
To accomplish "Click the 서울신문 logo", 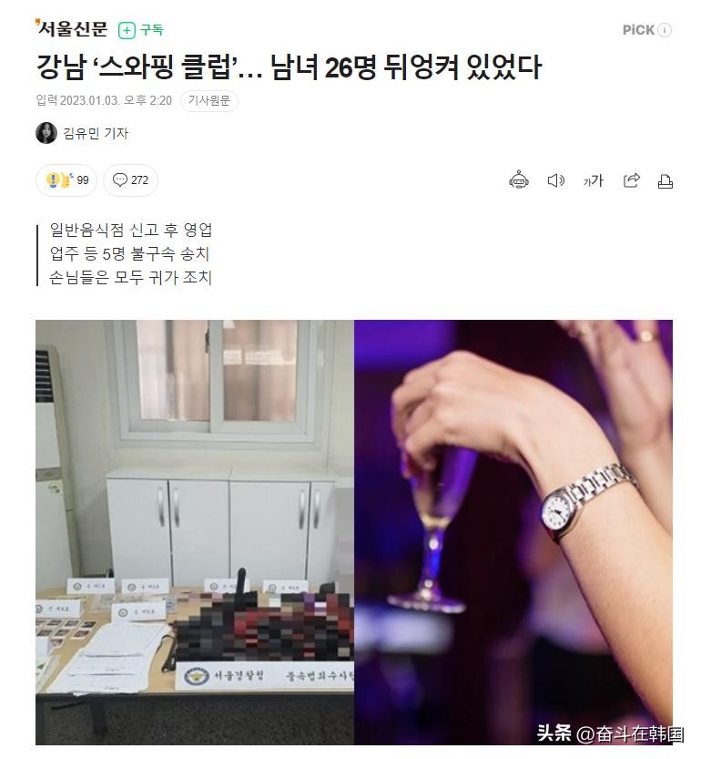I will tap(72, 29).
